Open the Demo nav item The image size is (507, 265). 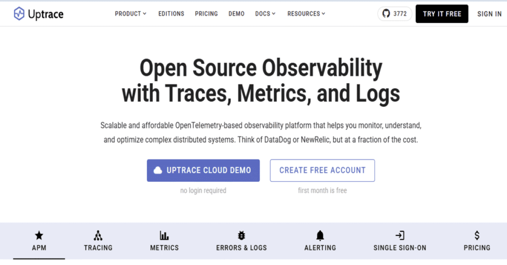tap(236, 13)
